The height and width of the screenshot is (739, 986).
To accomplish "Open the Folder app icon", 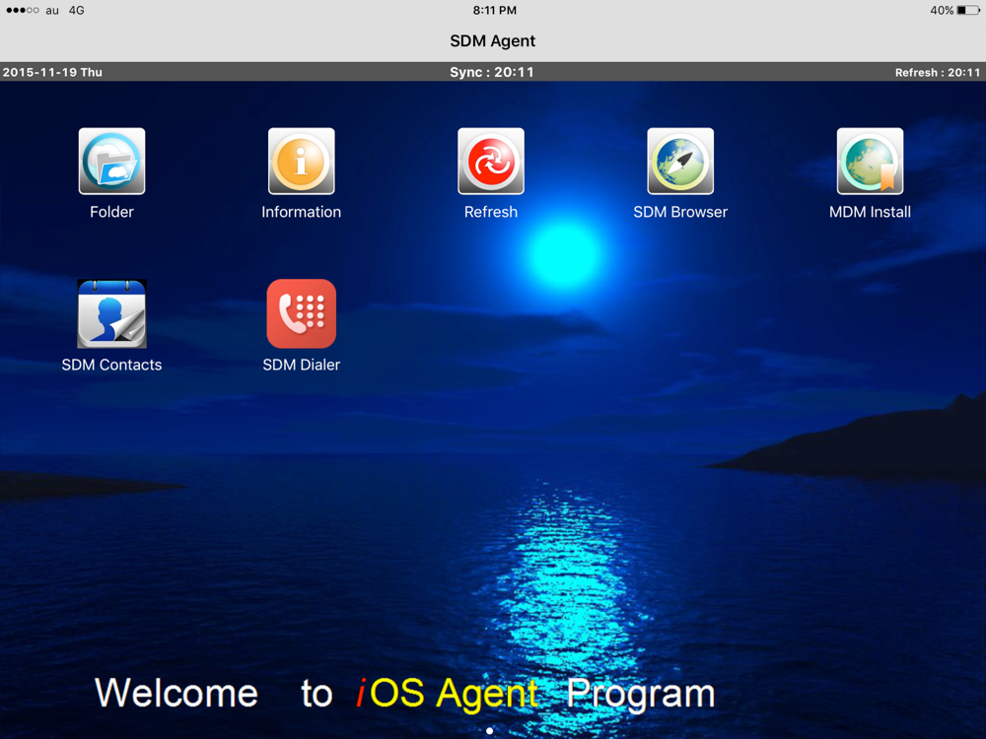I will click(x=111, y=162).
